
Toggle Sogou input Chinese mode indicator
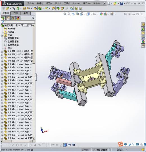click(126, 144)
